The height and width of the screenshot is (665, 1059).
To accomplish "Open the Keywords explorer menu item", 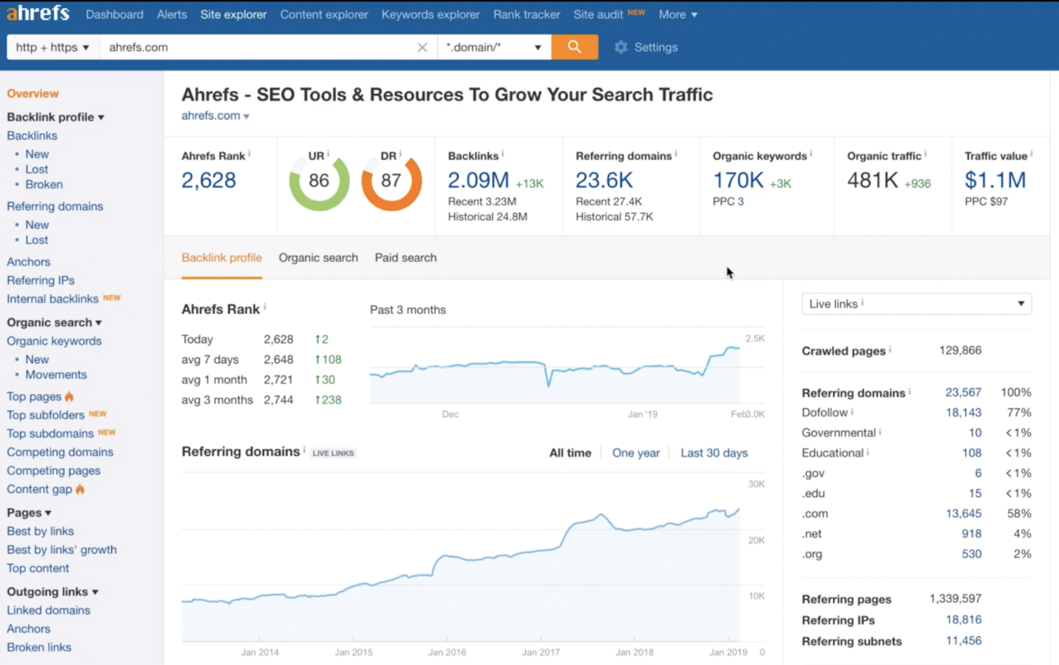I will 430,14.
